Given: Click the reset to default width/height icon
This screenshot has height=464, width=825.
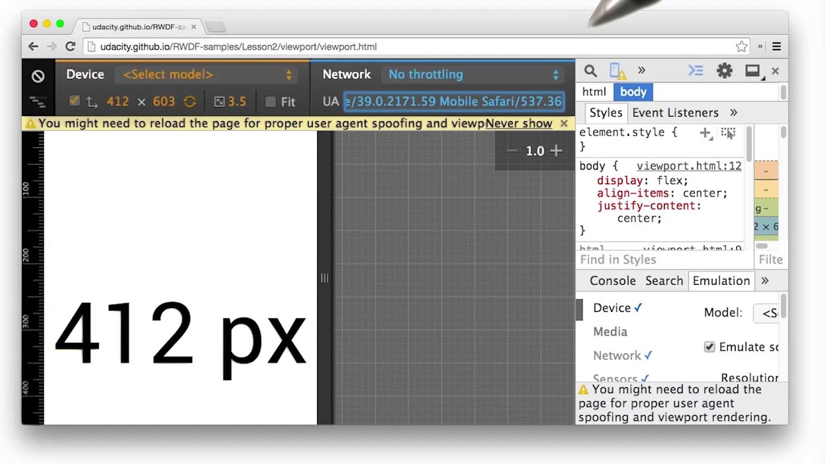Looking at the screenshot, I should [x=189, y=102].
